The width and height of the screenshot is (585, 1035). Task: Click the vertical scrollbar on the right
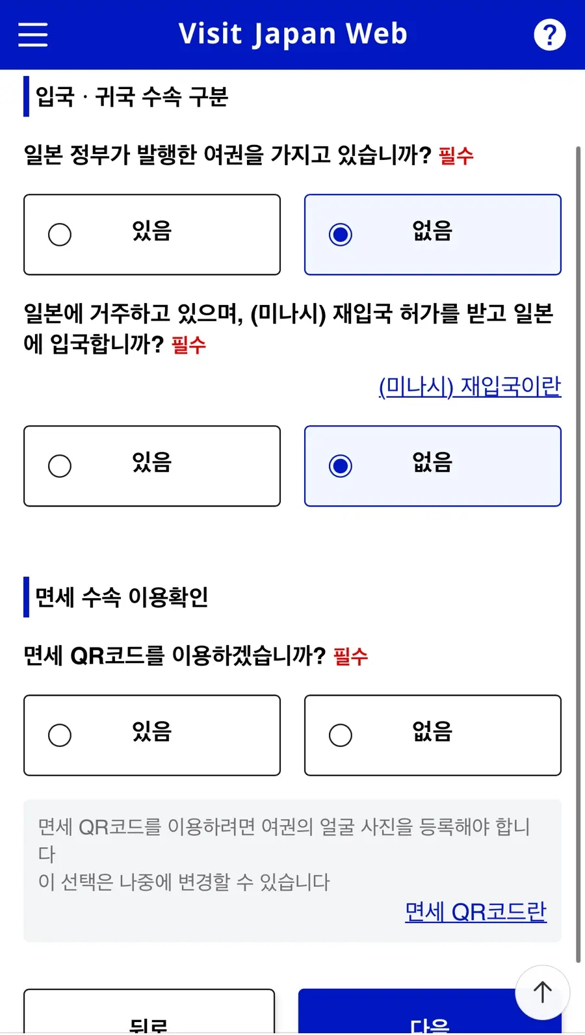(x=578, y=554)
